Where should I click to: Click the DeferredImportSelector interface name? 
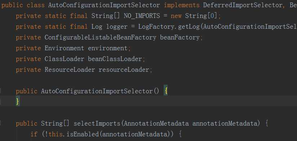click(x=244, y=5)
